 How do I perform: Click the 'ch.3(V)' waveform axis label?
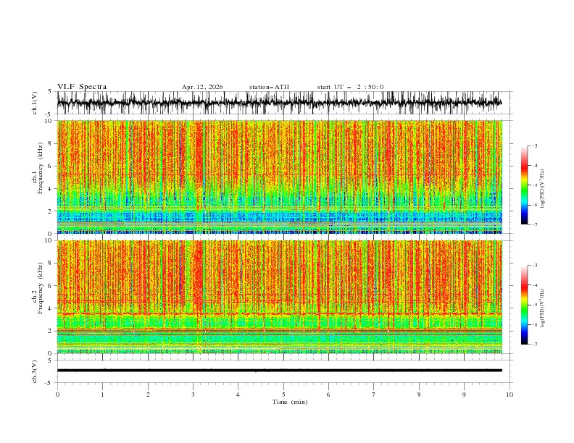pos(35,371)
